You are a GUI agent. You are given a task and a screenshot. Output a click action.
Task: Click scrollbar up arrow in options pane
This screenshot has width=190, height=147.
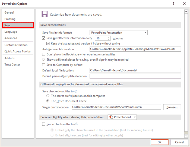pos(186,11)
